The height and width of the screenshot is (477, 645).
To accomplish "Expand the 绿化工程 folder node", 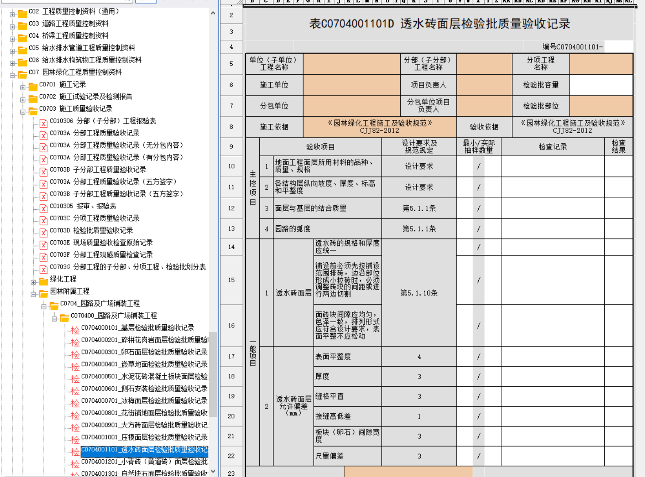I will [x=33, y=282].
